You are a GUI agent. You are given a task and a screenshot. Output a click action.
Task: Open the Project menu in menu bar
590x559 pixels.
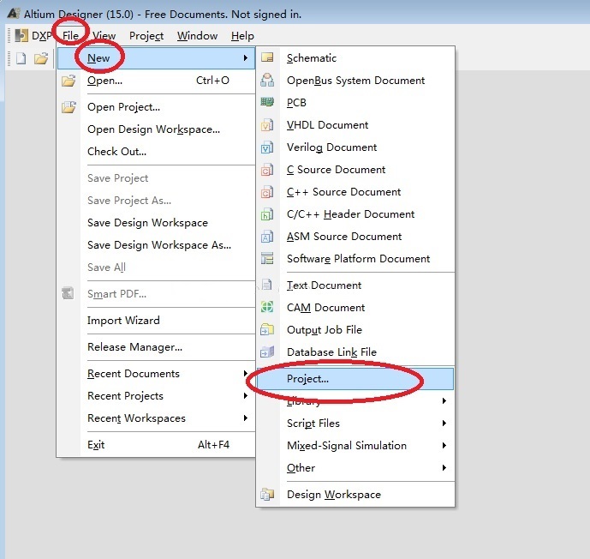pos(146,36)
